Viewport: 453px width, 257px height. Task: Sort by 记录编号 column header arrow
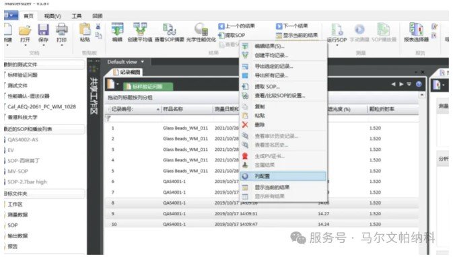coord(158,109)
